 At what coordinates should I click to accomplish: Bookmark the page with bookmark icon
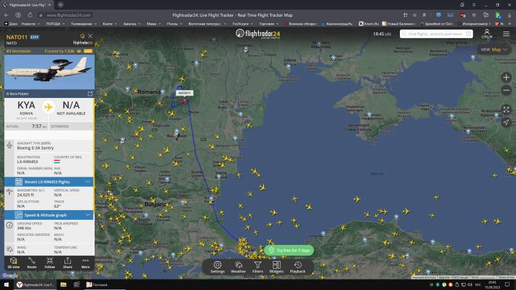coord(424,15)
